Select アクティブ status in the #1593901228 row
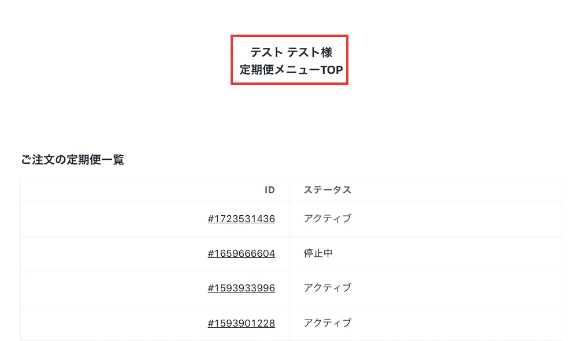Image resolution: width=579 pixels, height=341 pixels. pyautogui.click(x=327, y=323)
